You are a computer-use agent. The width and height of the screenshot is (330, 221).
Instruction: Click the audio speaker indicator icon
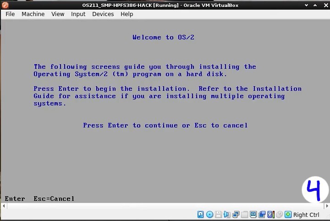(x=227, y=215)
